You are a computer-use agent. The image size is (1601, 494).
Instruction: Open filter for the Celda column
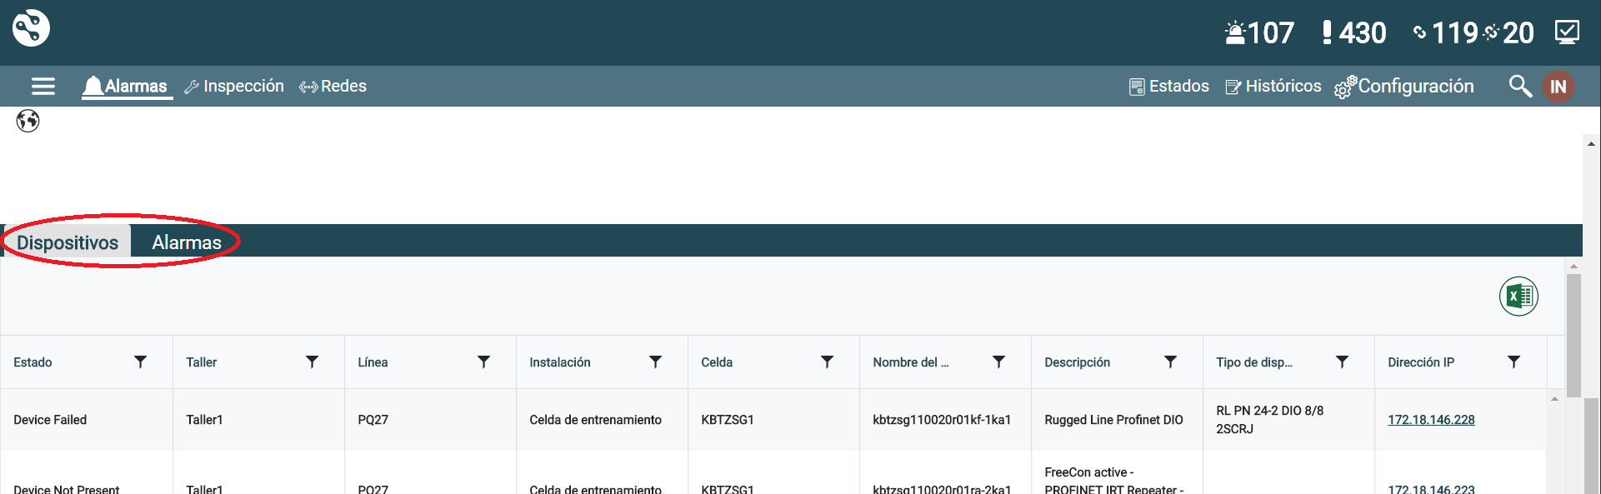coord(828,362)
